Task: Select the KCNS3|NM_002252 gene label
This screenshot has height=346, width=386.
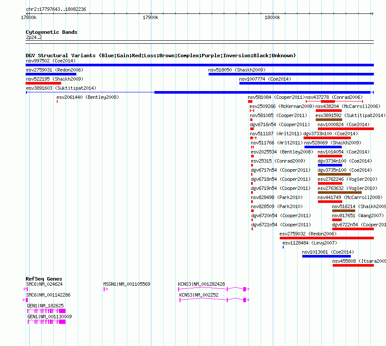Action: [199, 295]
